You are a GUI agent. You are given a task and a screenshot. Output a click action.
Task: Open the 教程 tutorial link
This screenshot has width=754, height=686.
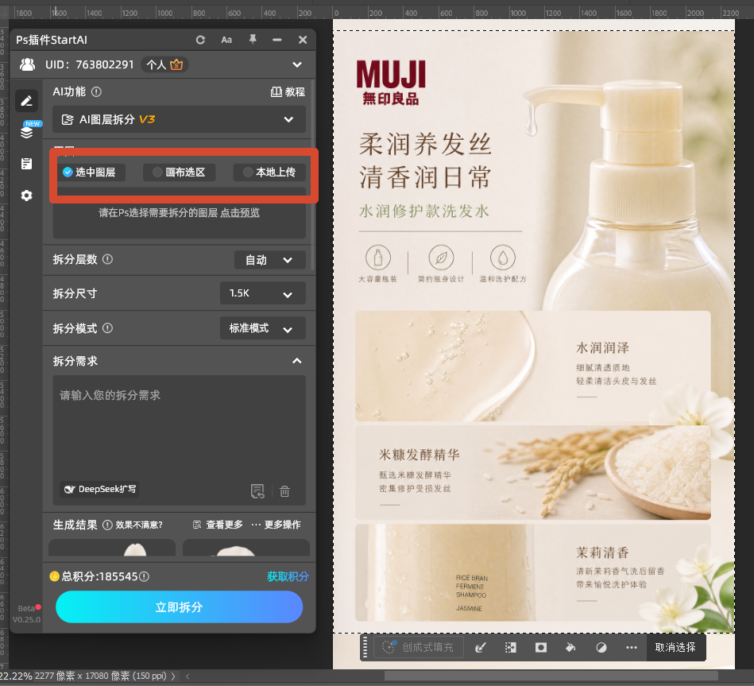tap(288, 92)
